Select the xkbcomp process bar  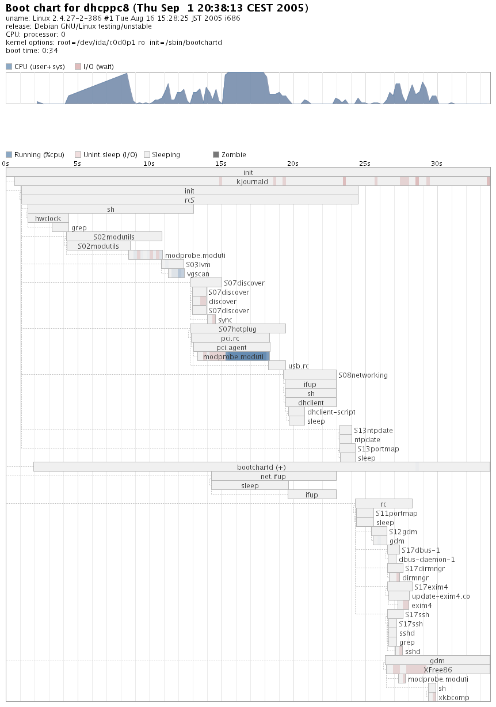tap(432, 697)
